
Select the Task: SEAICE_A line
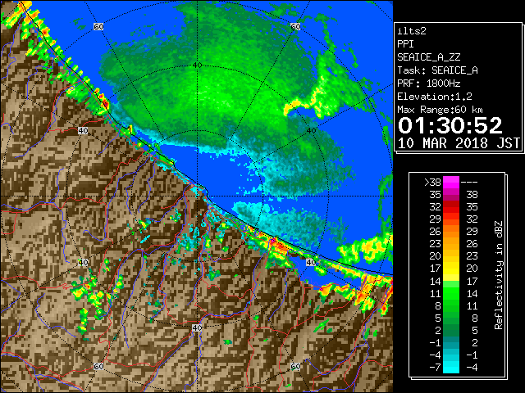point(437,70)
